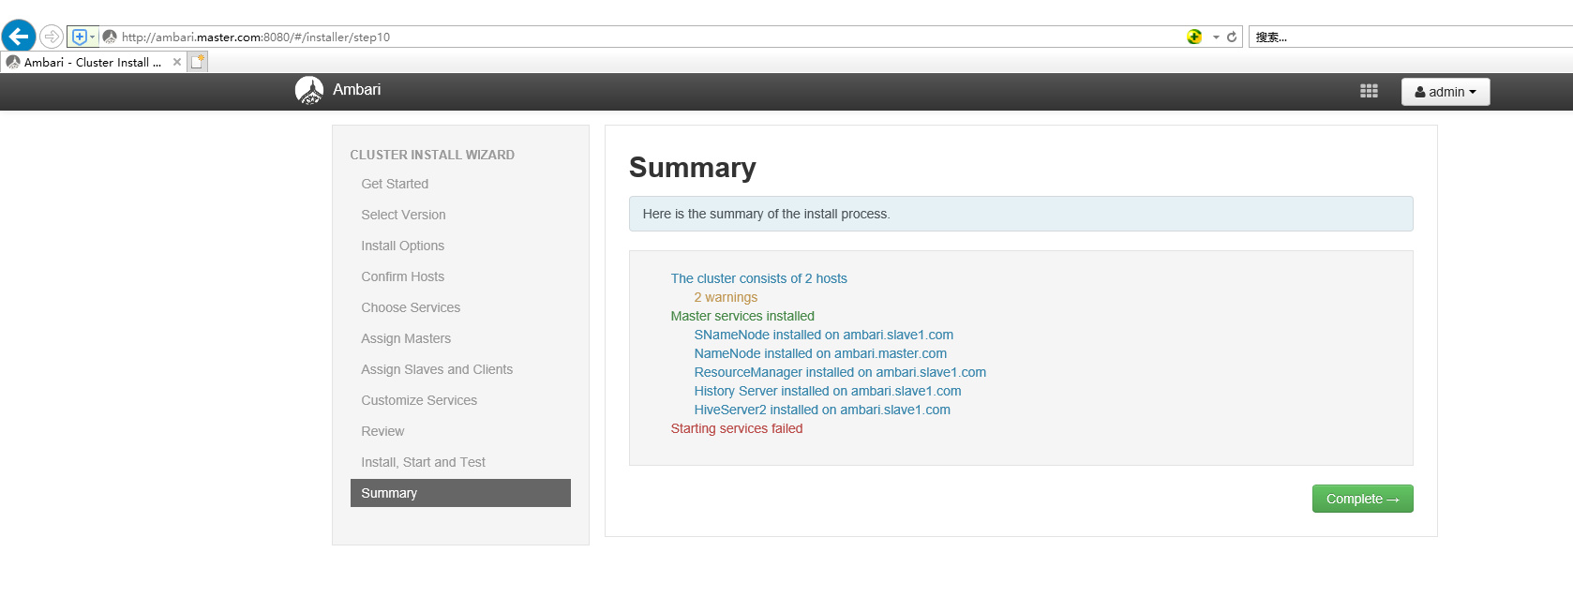The image size is (1573, 612).
Task: Click the CLUSTER INSTALL WIZARD heading
Action: 432,155
